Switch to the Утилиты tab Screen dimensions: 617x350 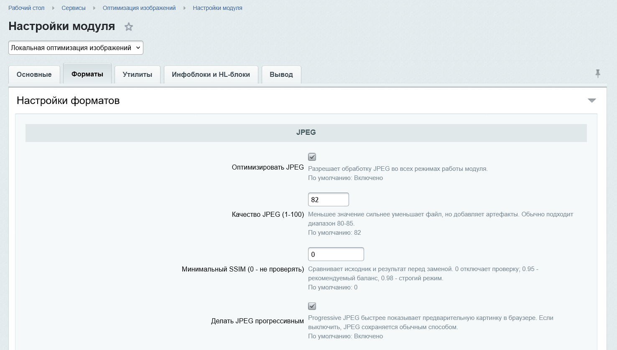pyautogui.click(x=138, y=74)
